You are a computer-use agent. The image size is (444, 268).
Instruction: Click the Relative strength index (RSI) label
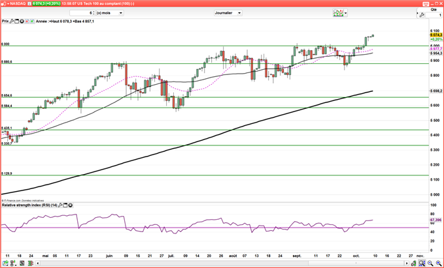pyautogui.click(x=29, y=205)
